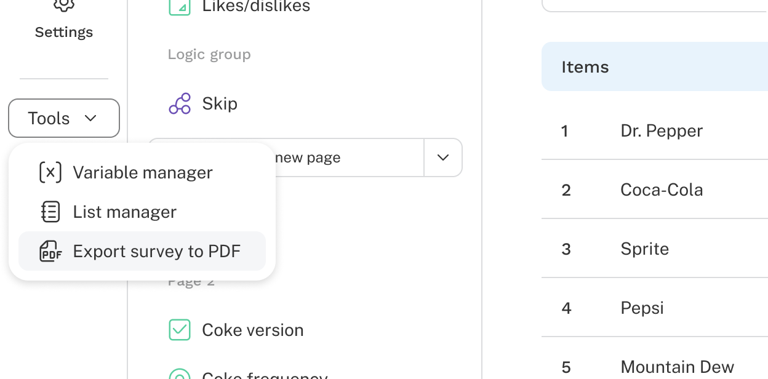Click the PDF export icon

click(50, 251)
